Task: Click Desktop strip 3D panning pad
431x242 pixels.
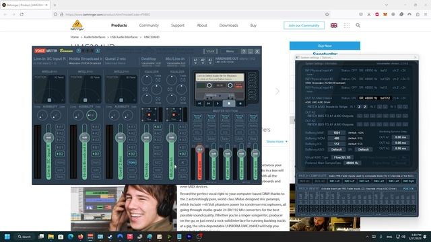Action: tap(150, 114)
